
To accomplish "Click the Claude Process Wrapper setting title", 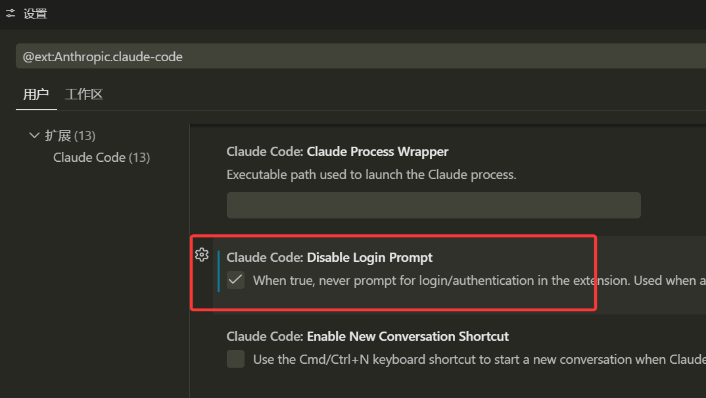I will click(337, 151).
